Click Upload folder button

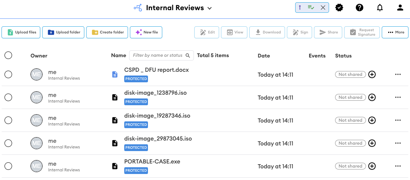[63, 32]
